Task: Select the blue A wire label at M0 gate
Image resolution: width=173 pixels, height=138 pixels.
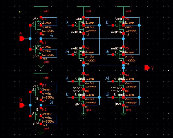Action: click(x=67, y=78)
